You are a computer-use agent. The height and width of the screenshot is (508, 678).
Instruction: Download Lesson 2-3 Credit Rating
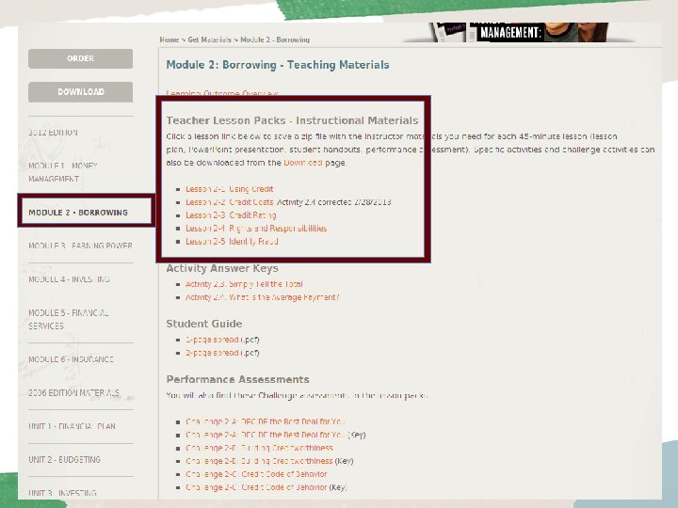click(x=231, y=215)
